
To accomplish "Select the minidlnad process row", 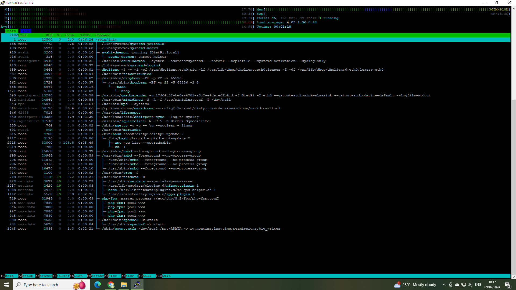I will tap(255, 100).
